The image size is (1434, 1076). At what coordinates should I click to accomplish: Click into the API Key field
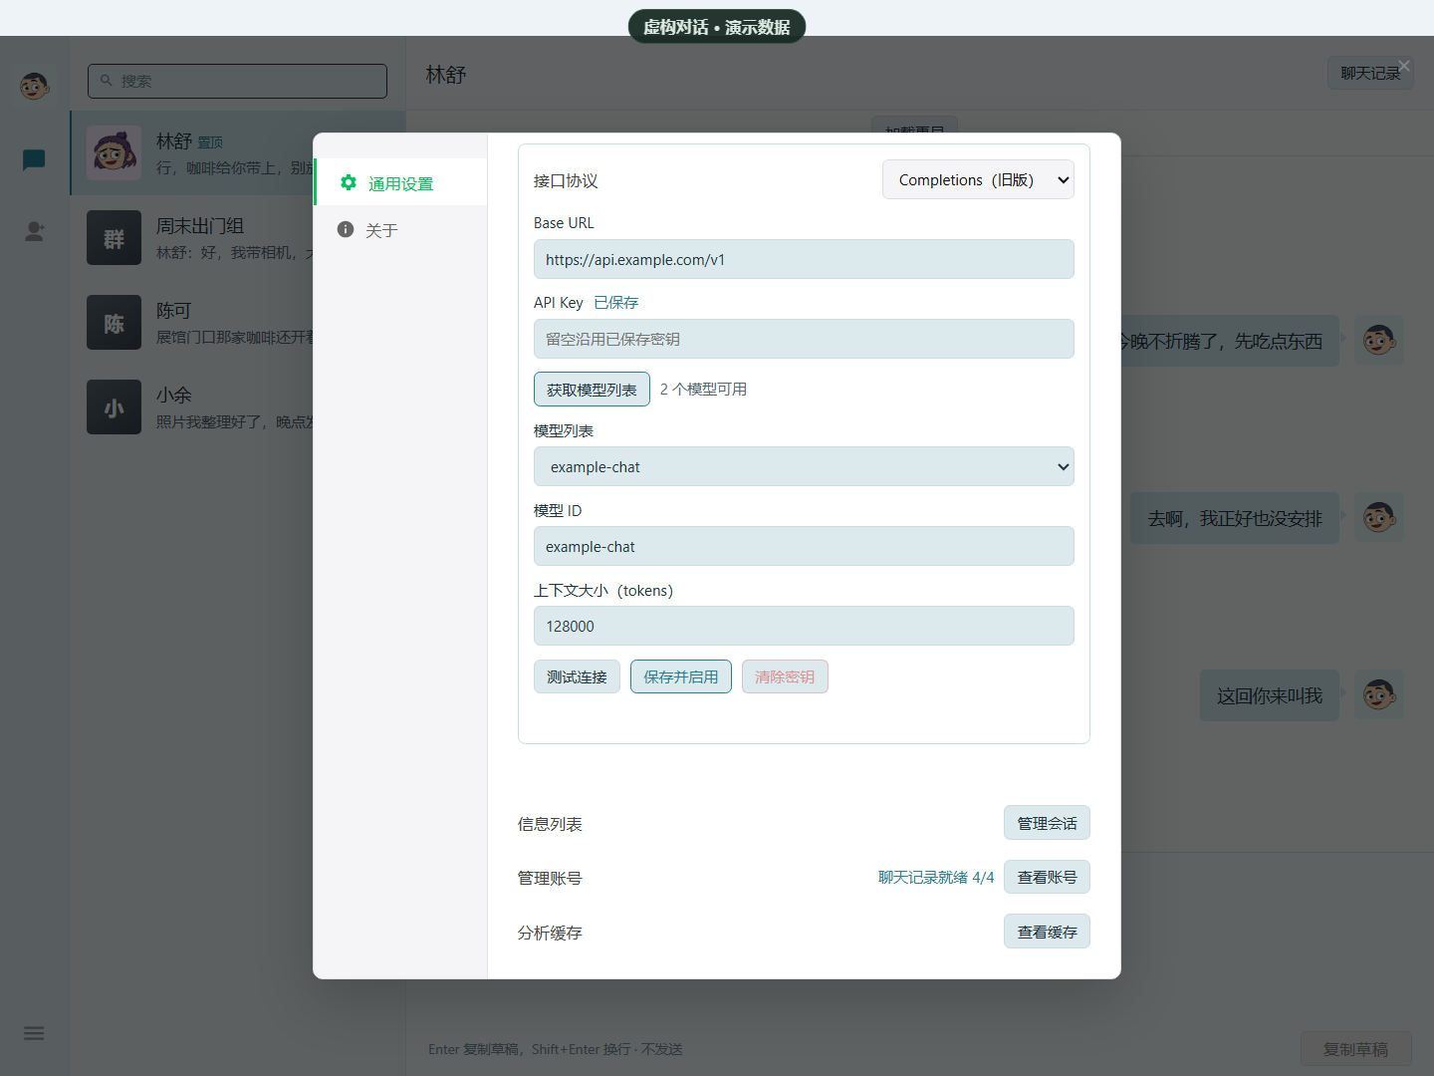[x=804, y=339]
